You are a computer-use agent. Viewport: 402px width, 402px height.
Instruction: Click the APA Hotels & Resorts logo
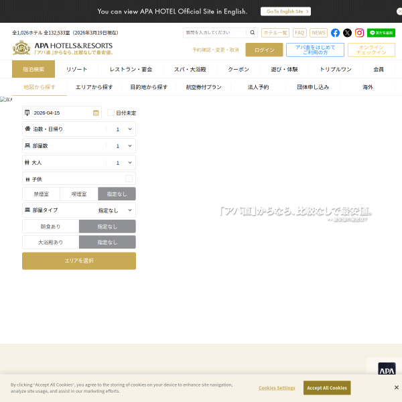pyautogui.click(x=63, y=48)
